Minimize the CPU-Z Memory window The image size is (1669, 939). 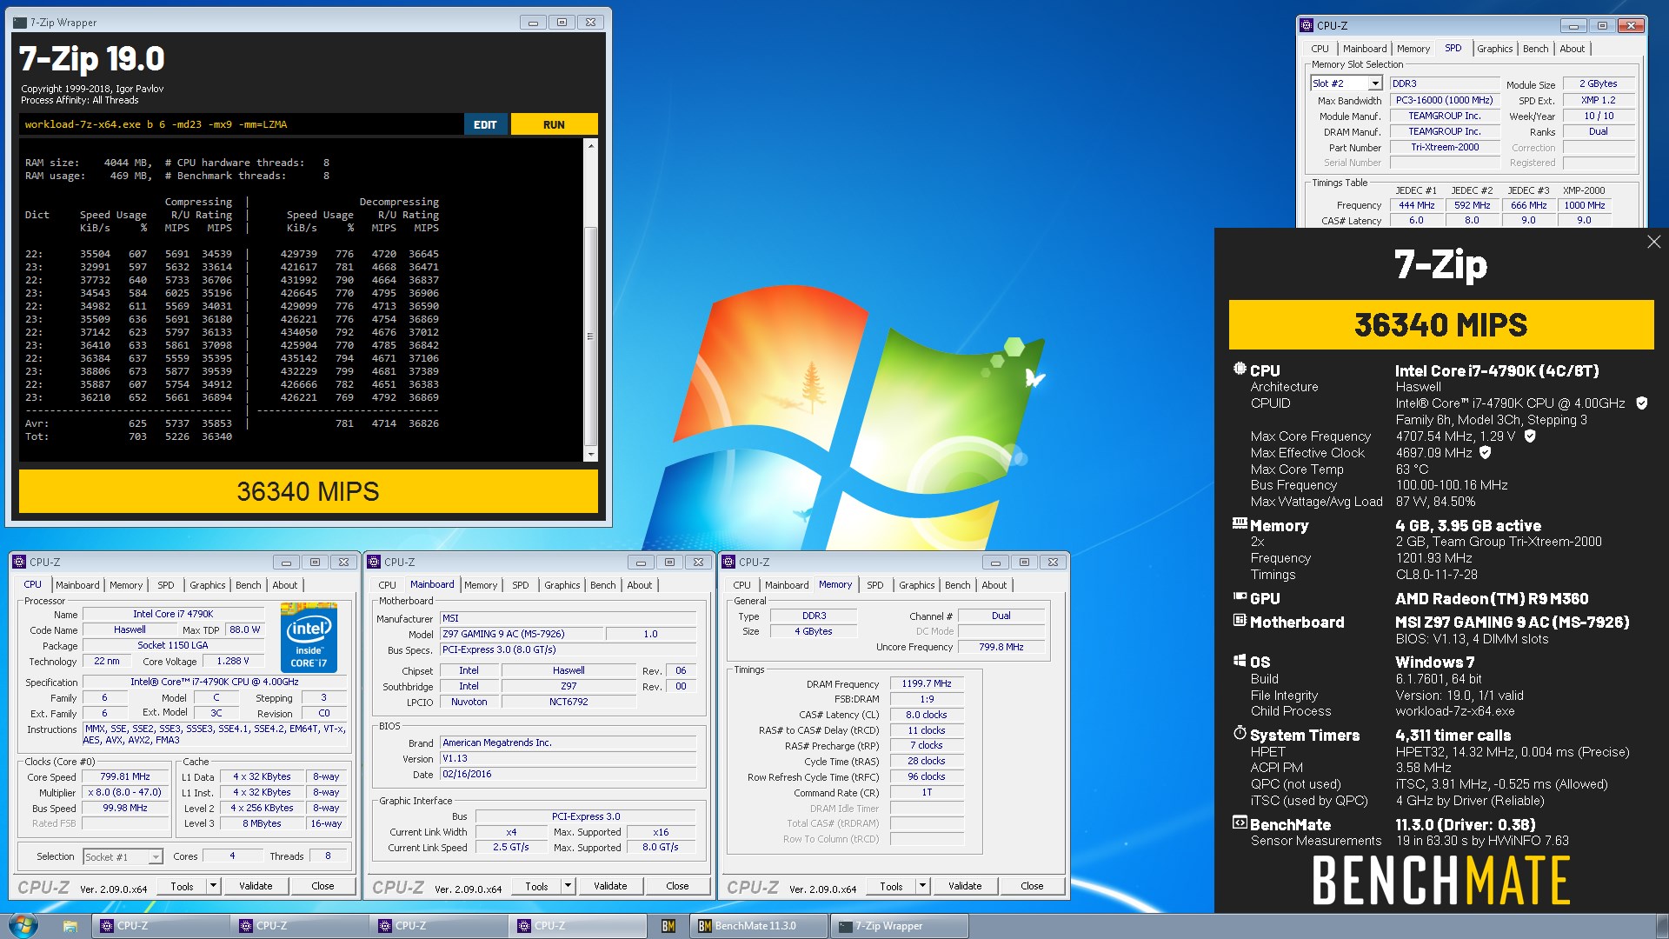995,563
